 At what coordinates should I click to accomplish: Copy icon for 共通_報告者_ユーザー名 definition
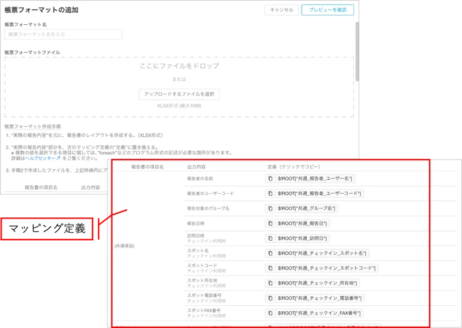point(270,178)
